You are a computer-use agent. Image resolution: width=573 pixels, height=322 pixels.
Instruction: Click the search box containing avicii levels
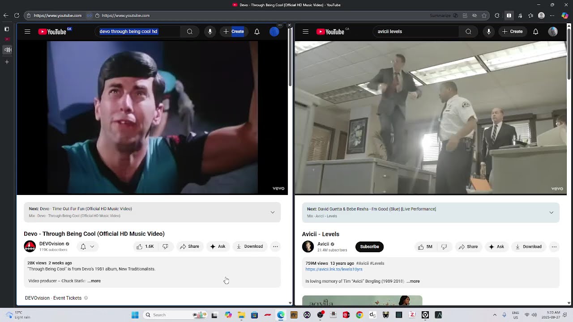click(416, 32)
